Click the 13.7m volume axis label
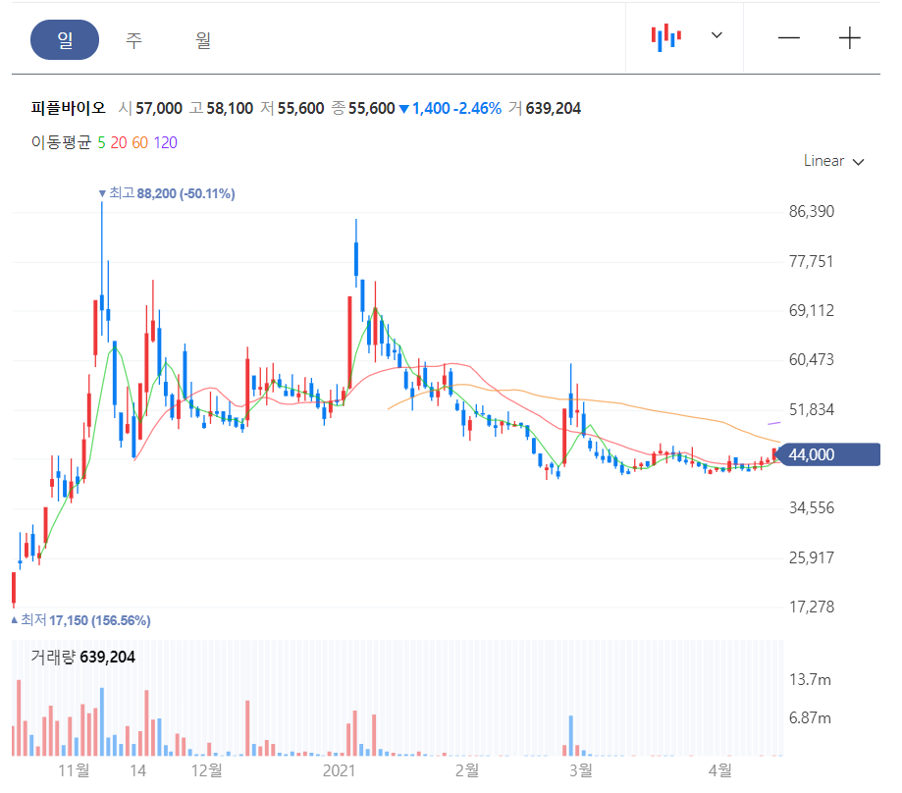902x793 pixels. coord(810,680)
